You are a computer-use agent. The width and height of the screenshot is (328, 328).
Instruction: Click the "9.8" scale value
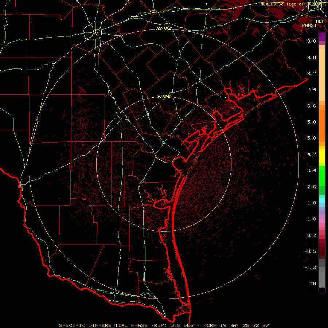click(312, 41)
